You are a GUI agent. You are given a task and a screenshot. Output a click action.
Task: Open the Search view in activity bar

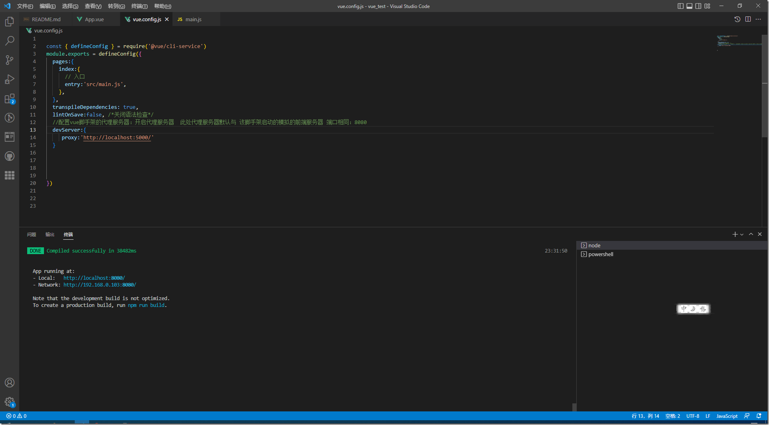(x=10, y=41)
